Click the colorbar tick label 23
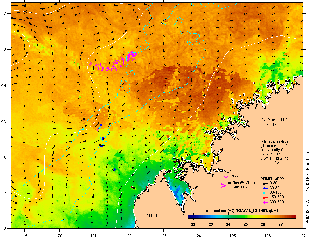The width and height of the screenshot is (310, 239). 211,224
